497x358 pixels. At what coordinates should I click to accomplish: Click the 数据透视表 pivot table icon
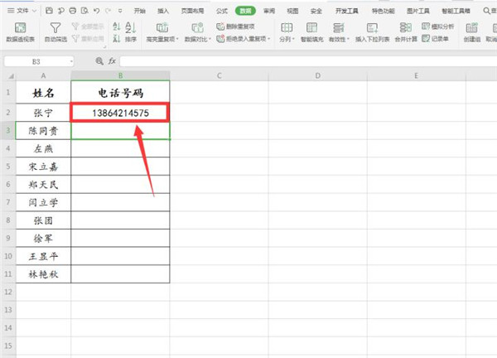[20, 28]
